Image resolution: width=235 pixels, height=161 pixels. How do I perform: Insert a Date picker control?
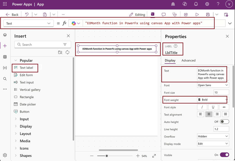pos(25,104)
